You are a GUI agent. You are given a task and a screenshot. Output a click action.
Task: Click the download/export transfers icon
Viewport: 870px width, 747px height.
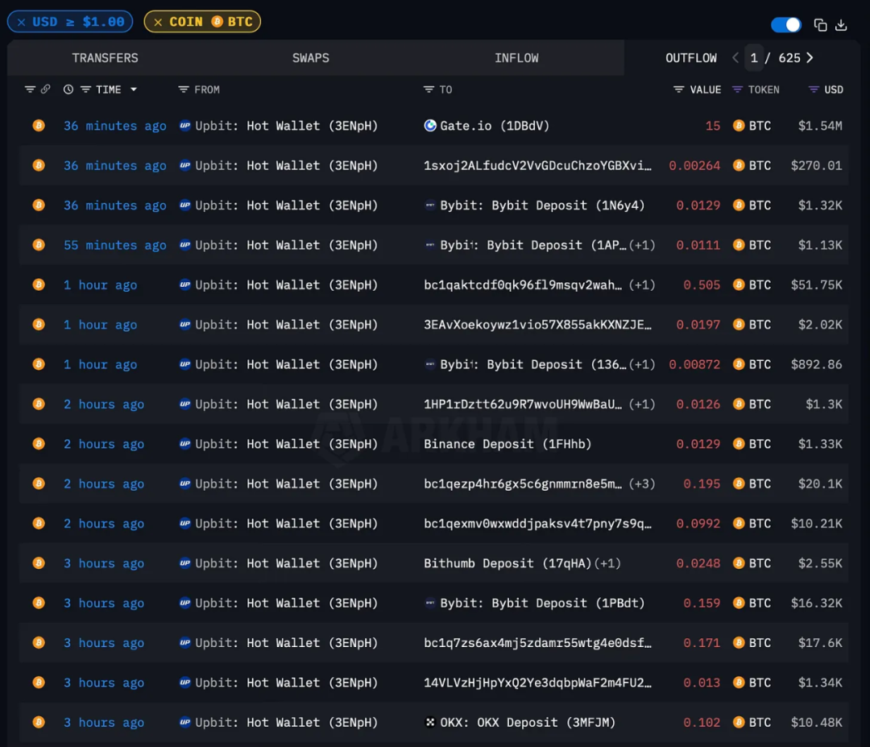click(x=841, y=25)
